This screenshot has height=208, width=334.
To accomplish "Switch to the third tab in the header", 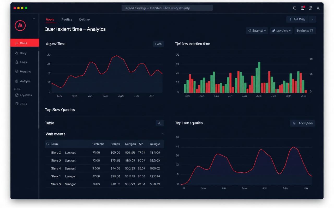I will point(84,19).
